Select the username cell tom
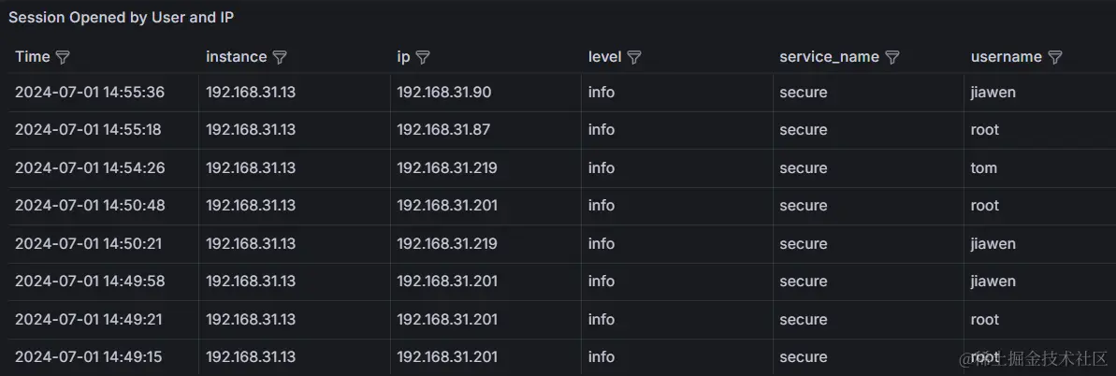Viewport: 1116px width, 376px height. (x=984, y=168)
